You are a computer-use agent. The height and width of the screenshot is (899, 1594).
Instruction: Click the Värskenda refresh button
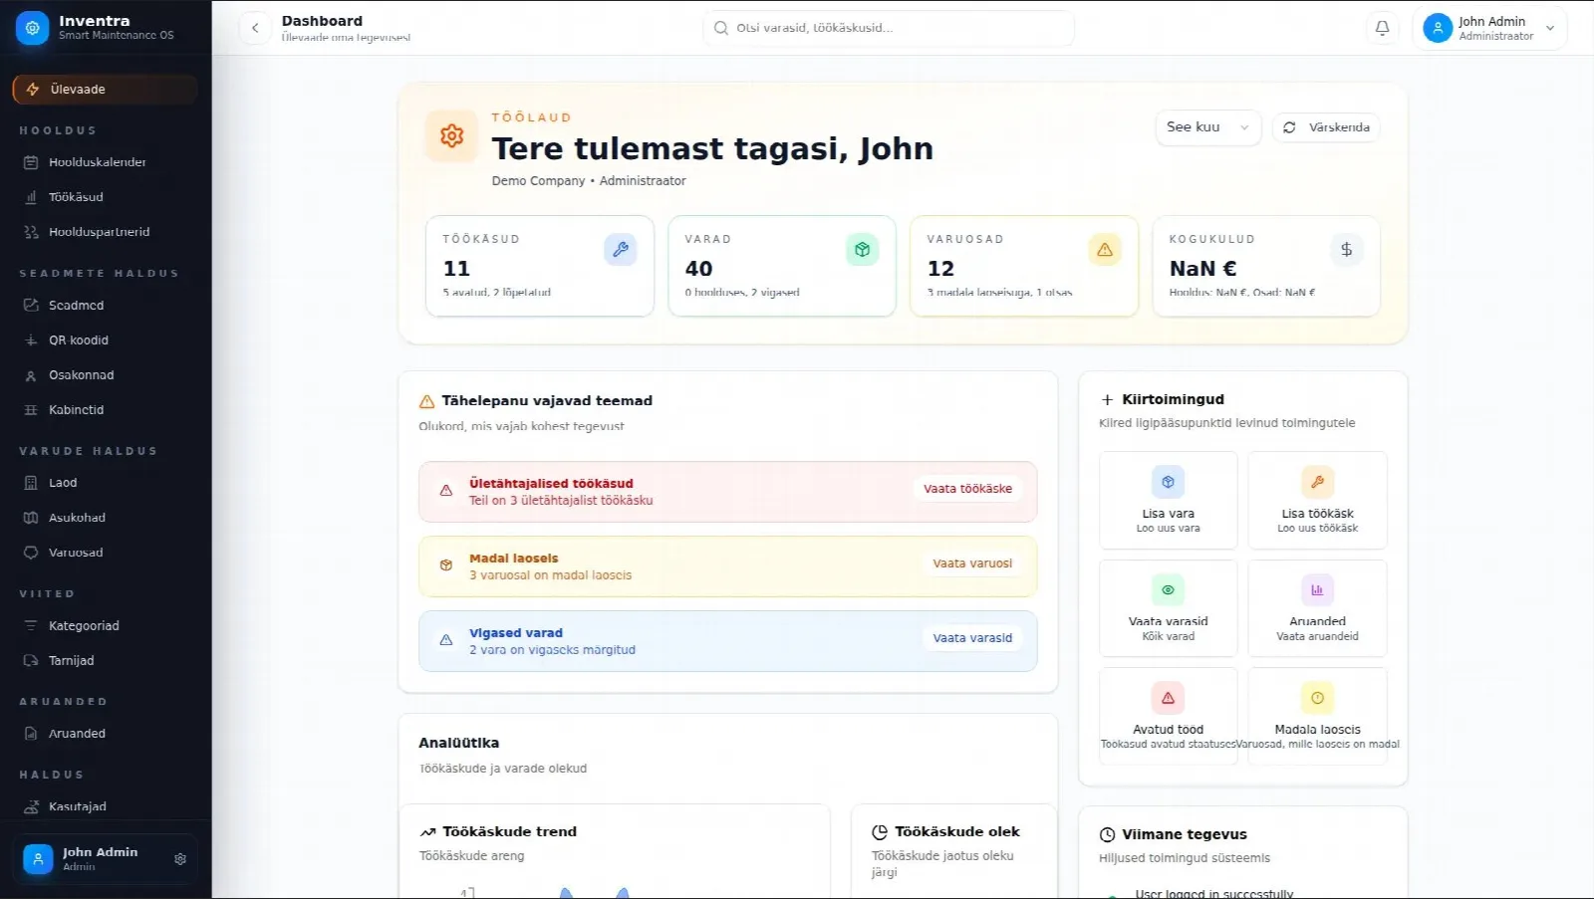1326,127
